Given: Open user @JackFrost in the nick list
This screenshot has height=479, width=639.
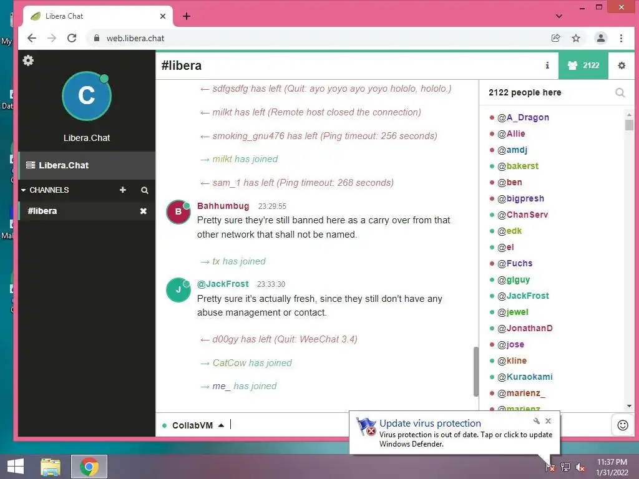Looking at the screenshot, I should click(x=523, y=296).
